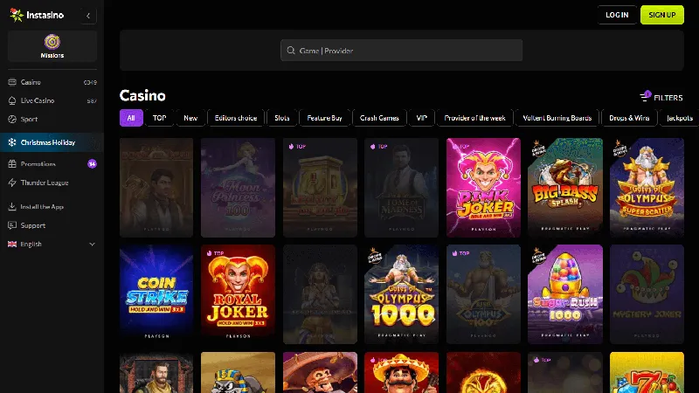This screenshot has width=699, height=393.
Task: Open the Christmas Holiday section
Action: pos(52,142)
